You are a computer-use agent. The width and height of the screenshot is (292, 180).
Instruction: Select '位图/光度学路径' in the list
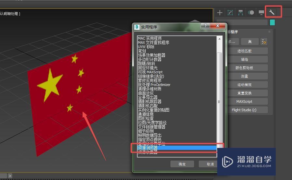coord(152,123)
